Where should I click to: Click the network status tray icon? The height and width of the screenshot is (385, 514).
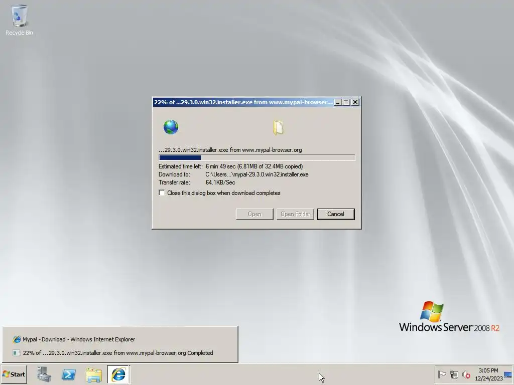click(x=454, y=374)
